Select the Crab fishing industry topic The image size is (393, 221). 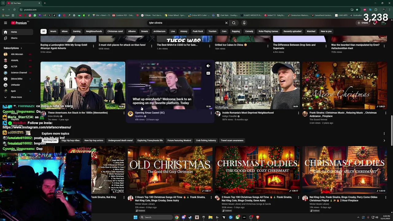206,141
